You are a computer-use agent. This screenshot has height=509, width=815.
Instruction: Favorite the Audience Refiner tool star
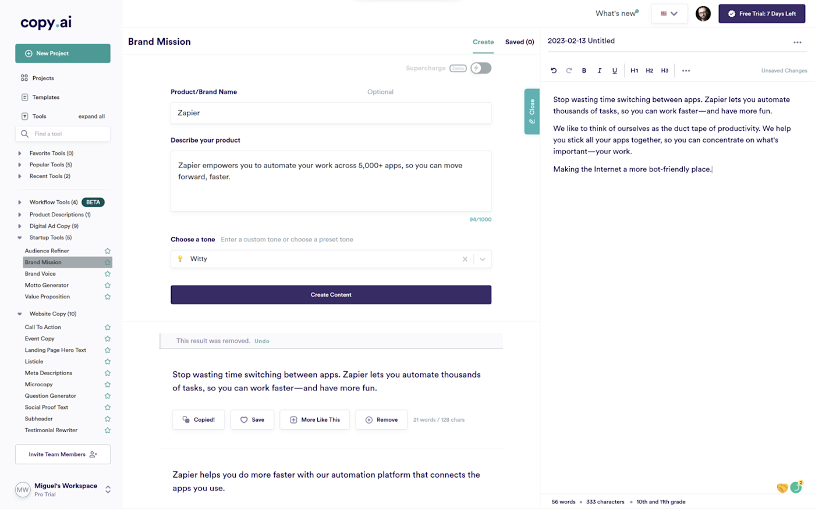click(x=107, y=251)
